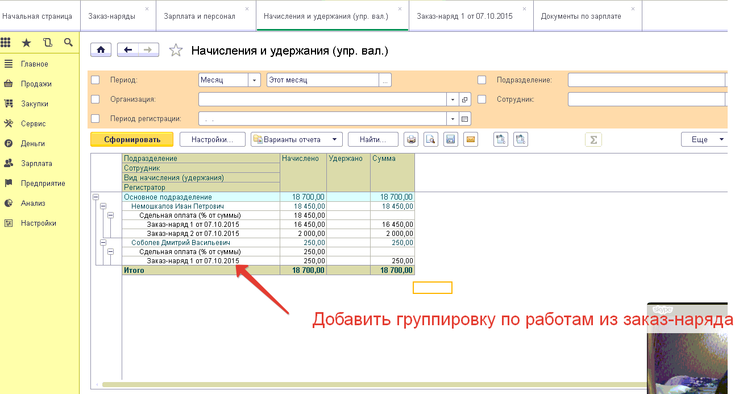The width and height of the screenshot is (743, 394).
Task: Collapse the Немошкалов Иван Петрович group
Action: point(103,206)
